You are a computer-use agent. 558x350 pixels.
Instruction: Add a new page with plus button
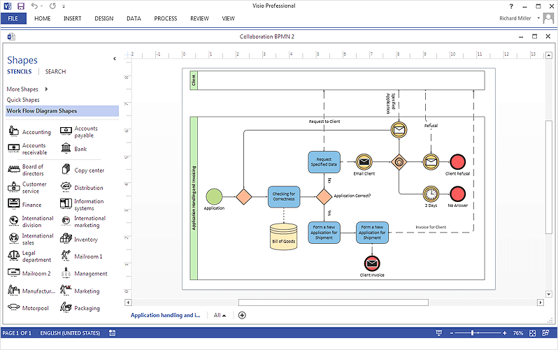pyautogui.click(x=242, y=315)
